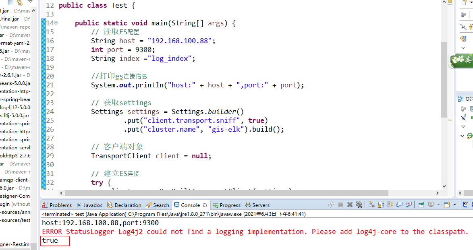Hide static fields in the Outline view
Image resolution: width=473 pixels, height=250 pixels.
tap(463, 117)
